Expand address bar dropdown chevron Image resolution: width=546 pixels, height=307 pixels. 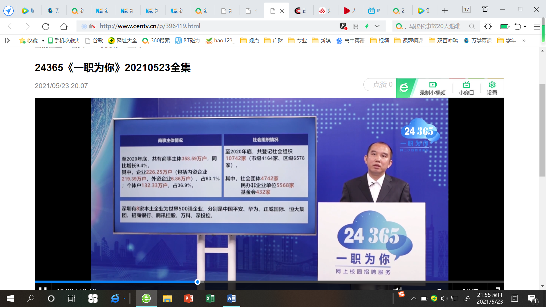377,26
